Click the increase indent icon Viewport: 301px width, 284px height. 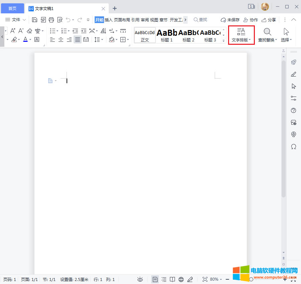coord(84,31)
